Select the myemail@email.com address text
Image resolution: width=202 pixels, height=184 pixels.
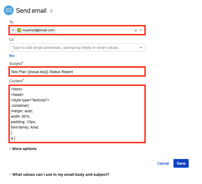pos(39,30)
